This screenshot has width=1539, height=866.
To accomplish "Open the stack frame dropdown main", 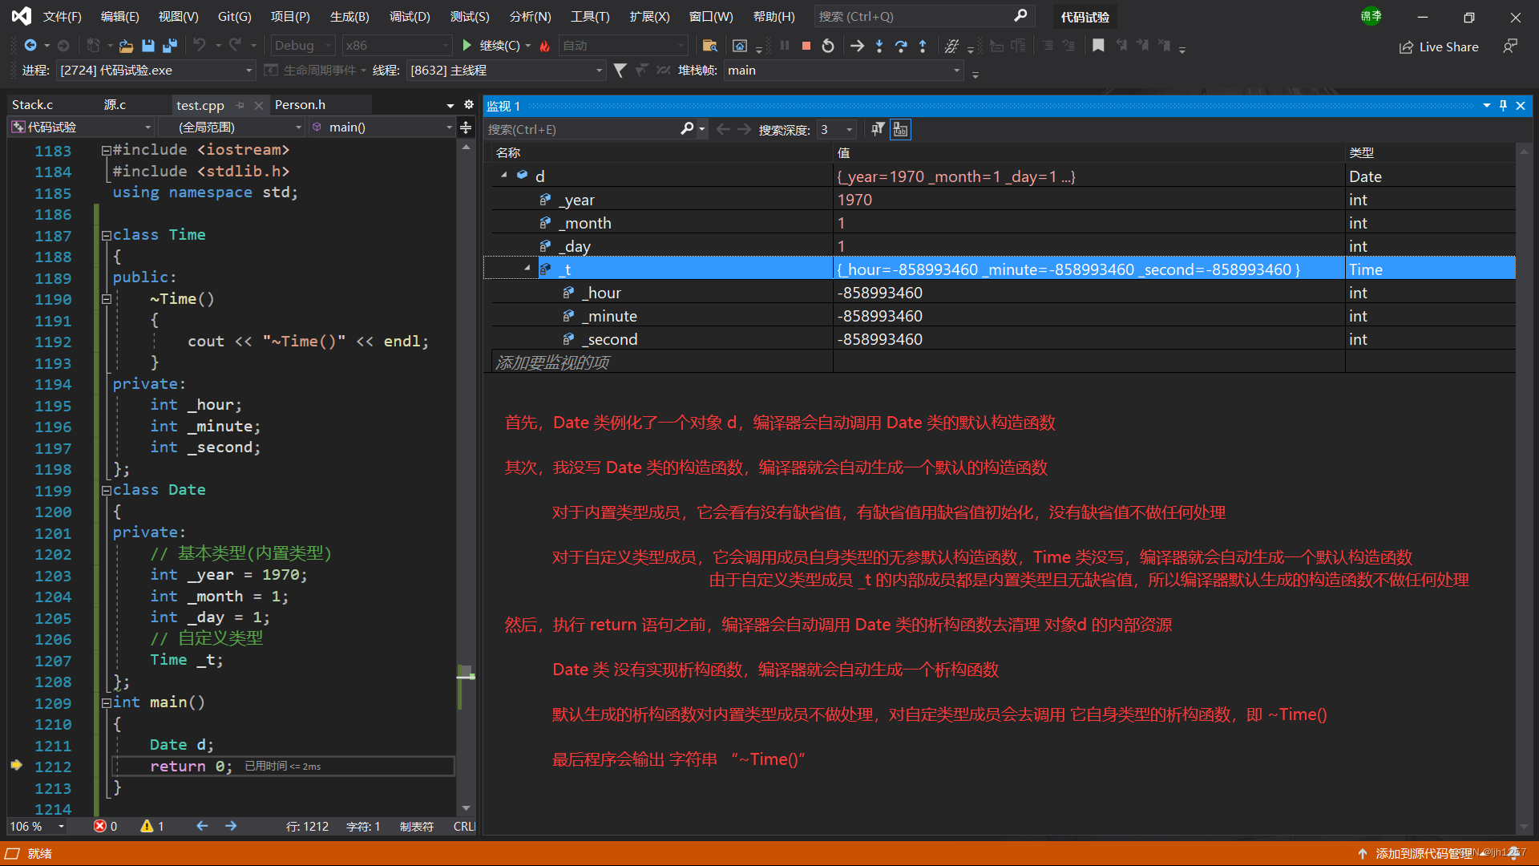I will click(842, 71).
